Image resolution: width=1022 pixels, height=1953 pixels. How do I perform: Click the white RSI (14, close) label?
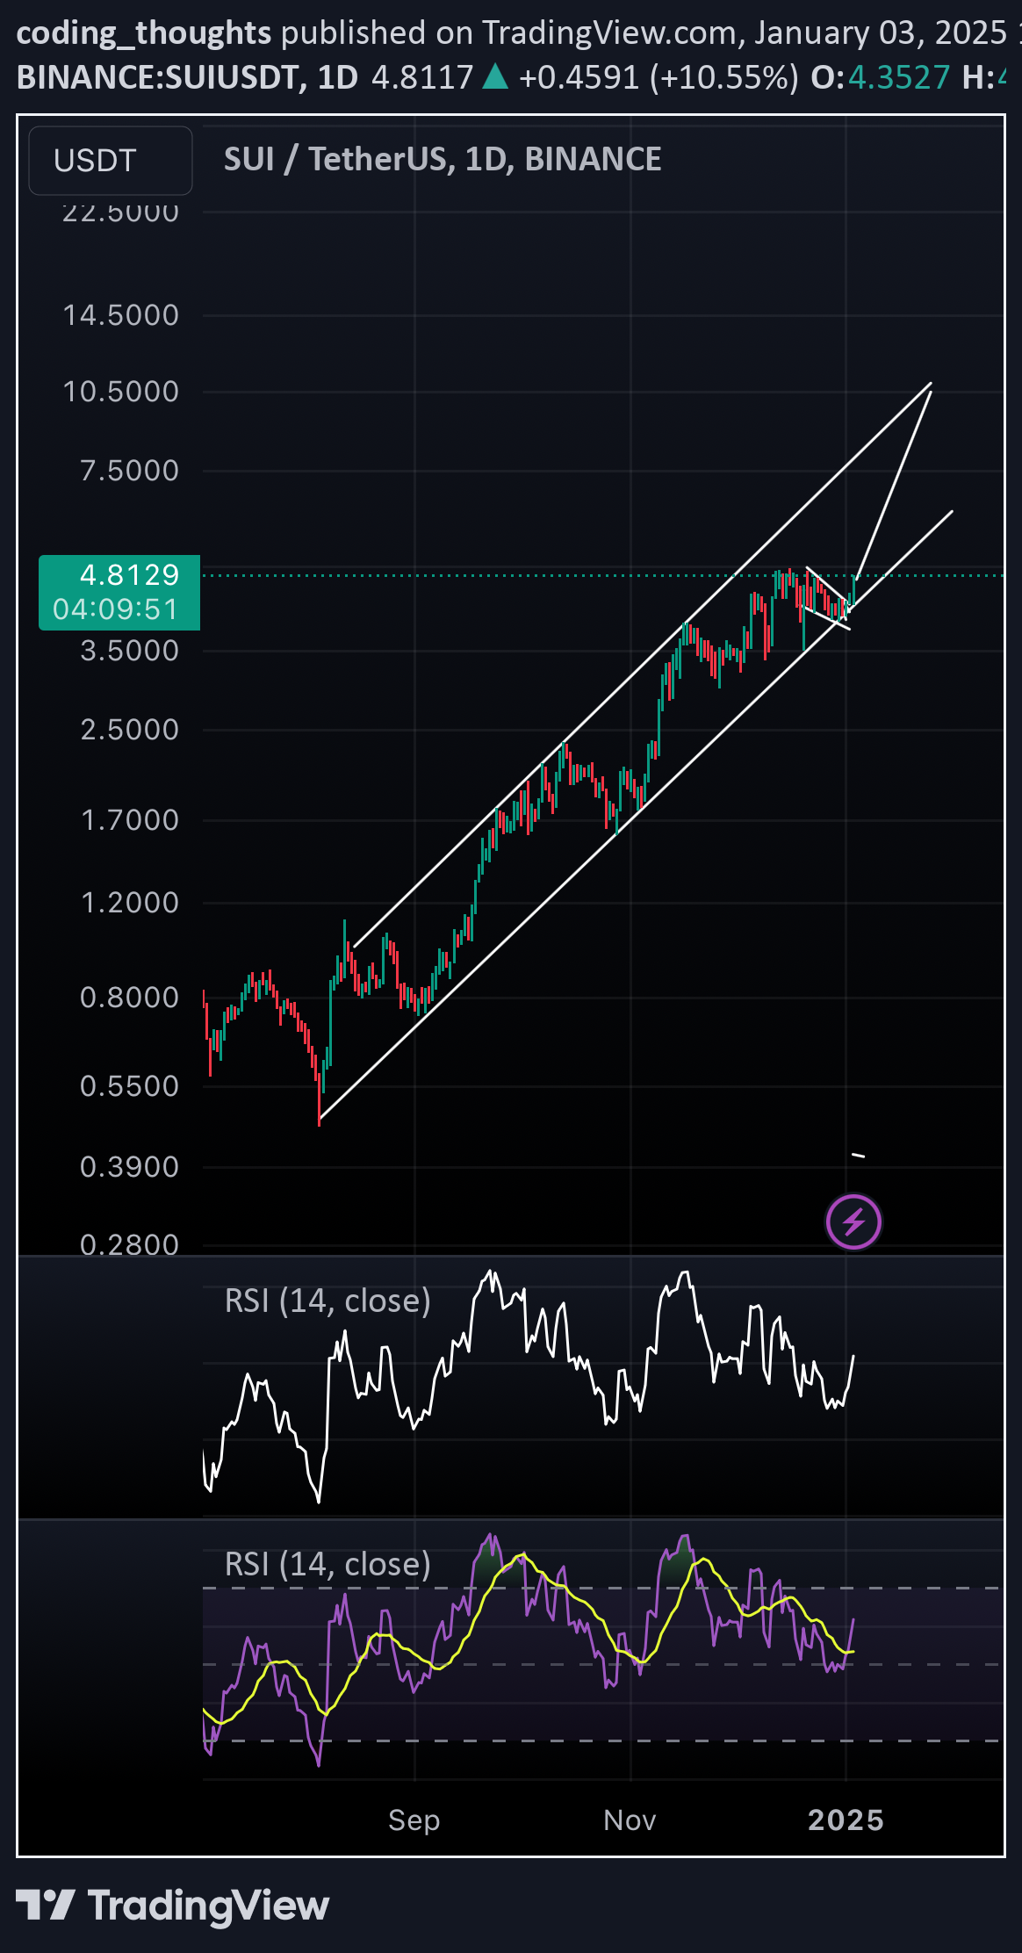coord(327,1301)
